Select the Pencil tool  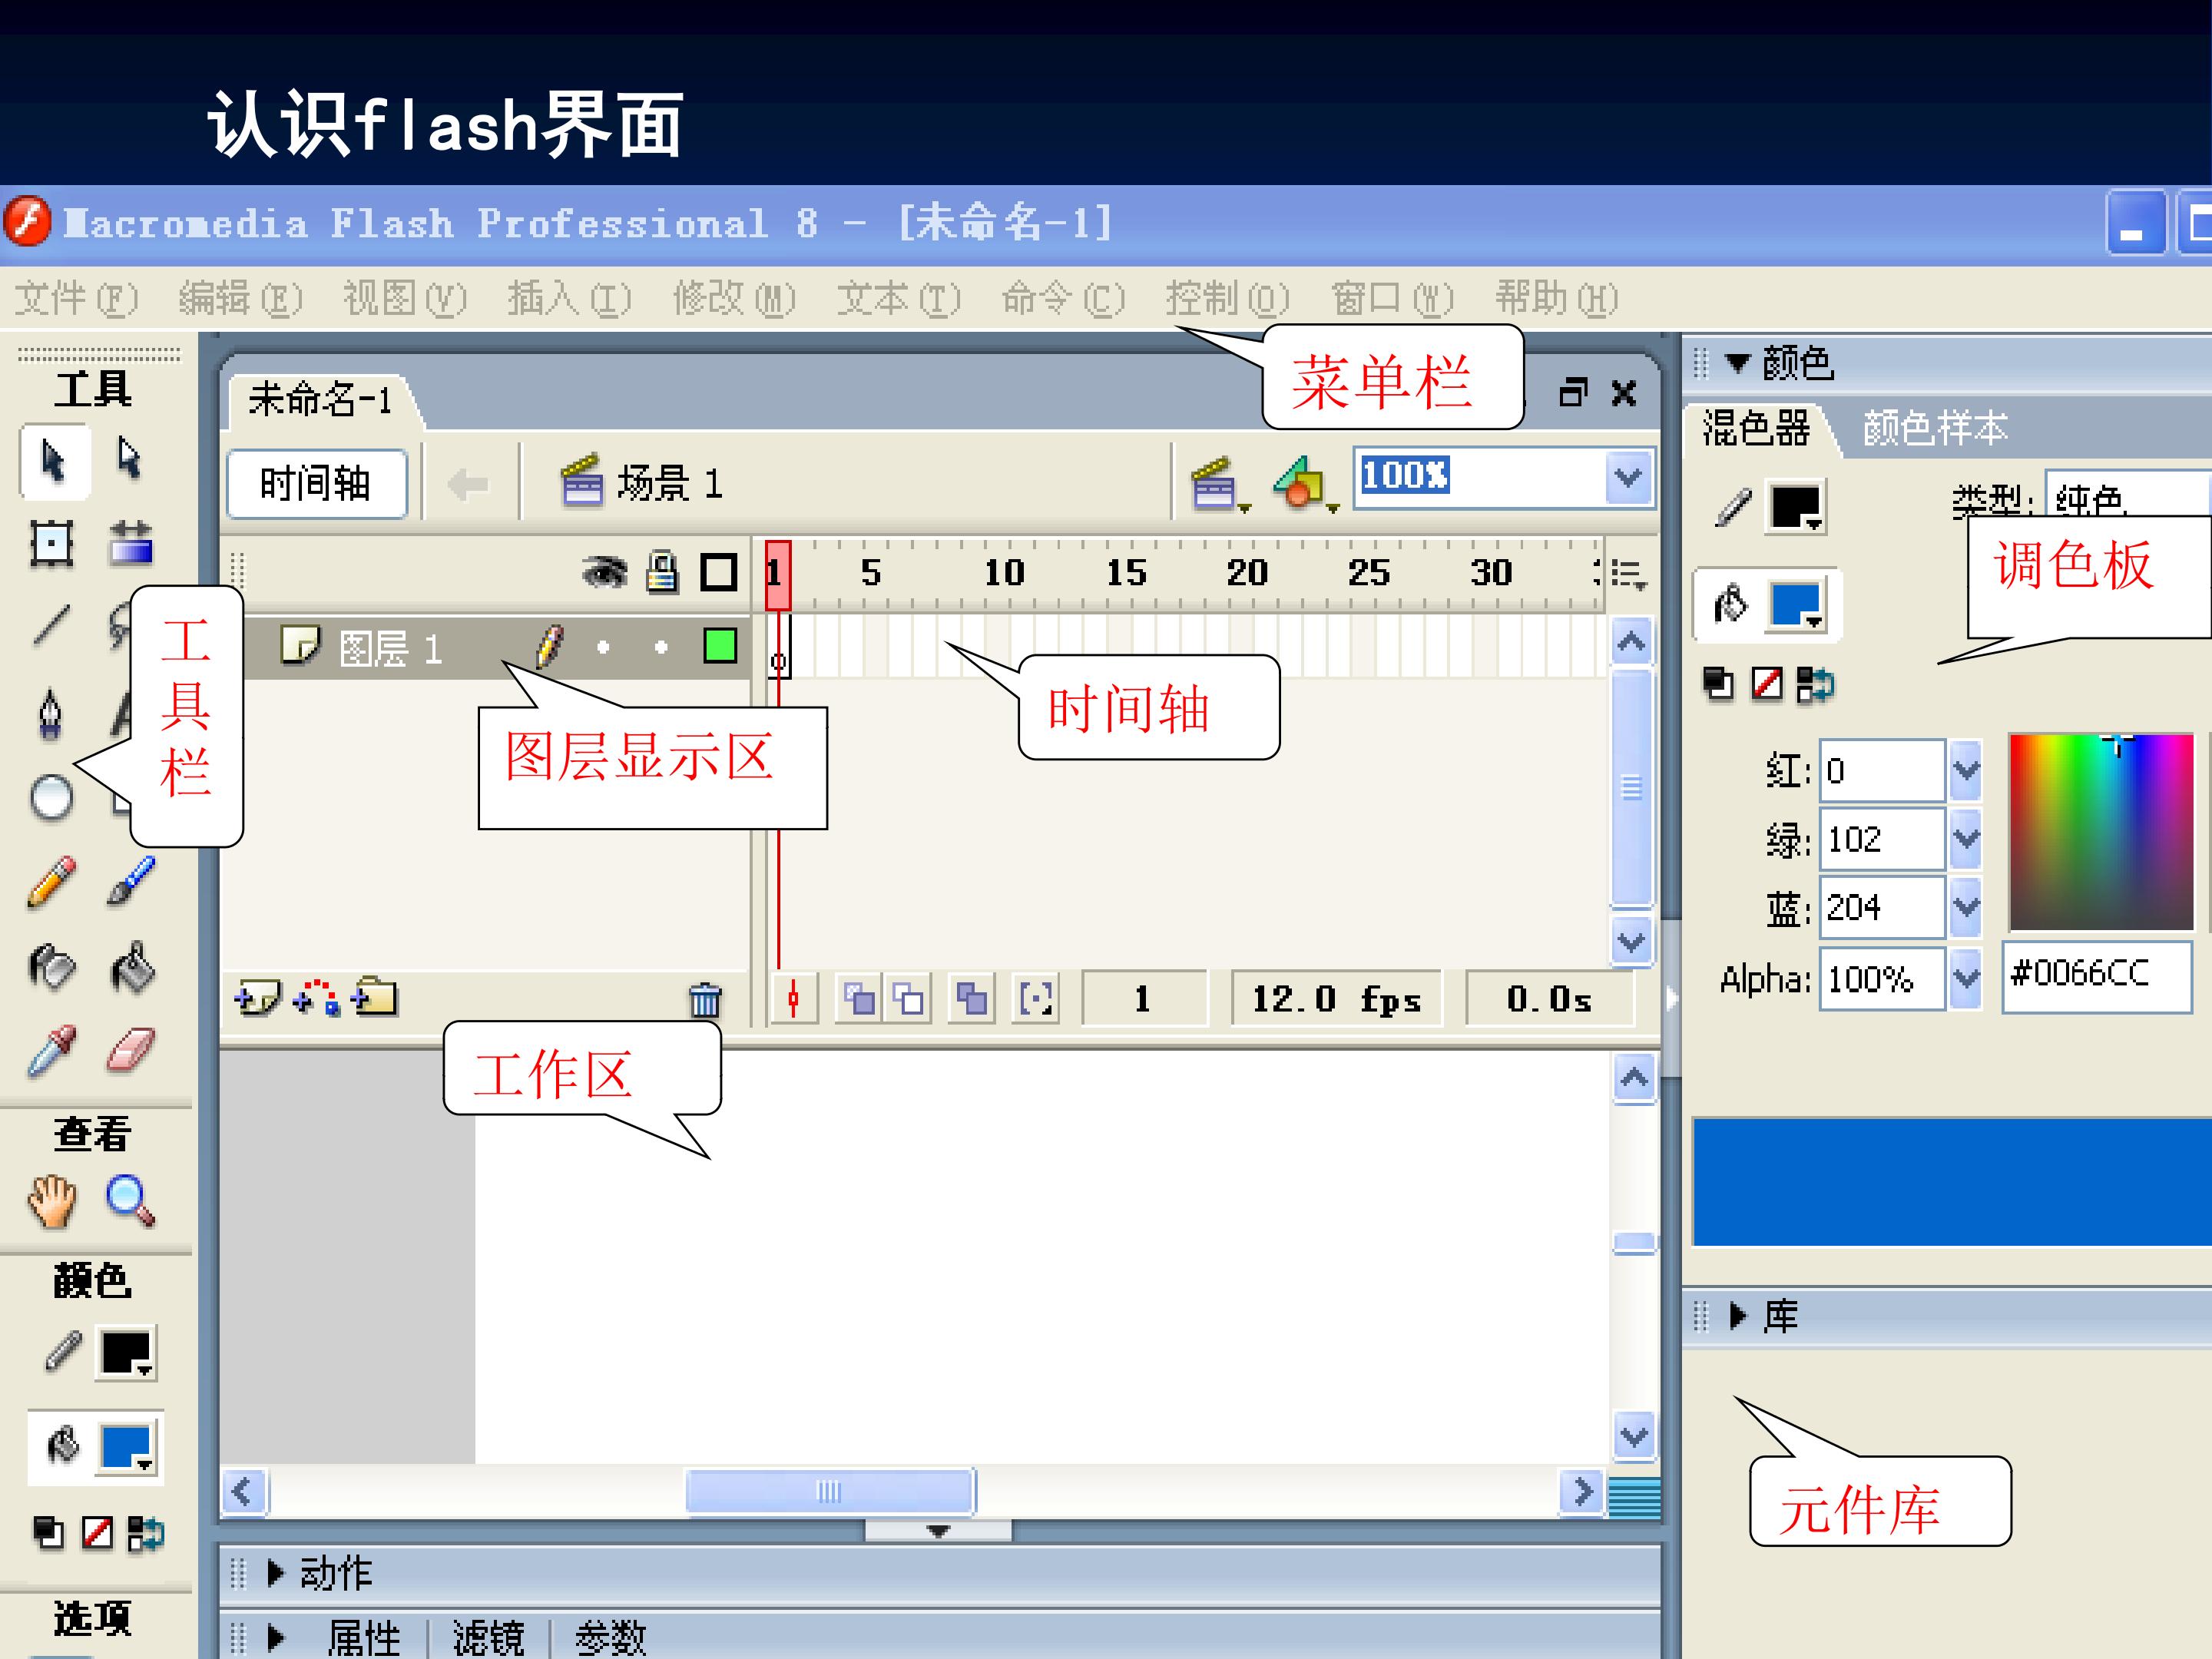pos(51,882)
